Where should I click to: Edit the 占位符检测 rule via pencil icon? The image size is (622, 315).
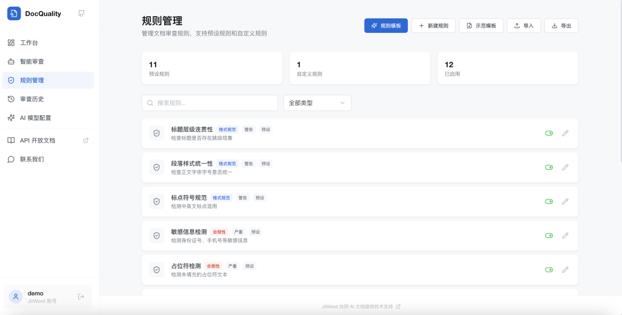(566, 270)
